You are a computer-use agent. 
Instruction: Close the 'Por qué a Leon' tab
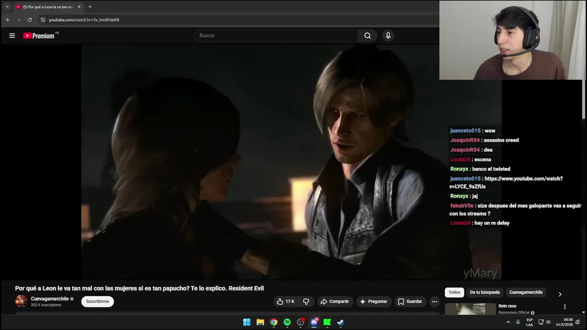point(79,7)
